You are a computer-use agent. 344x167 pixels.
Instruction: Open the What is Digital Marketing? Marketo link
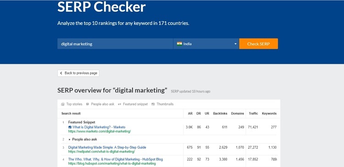pos(99,127)
